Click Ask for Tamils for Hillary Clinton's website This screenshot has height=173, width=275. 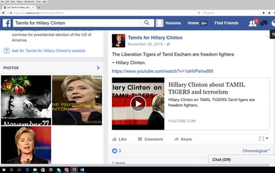[48, 51]
